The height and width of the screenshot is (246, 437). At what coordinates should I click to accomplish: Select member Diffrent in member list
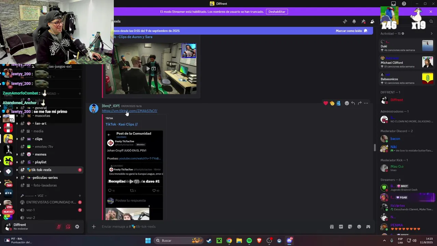click(407, 100)
